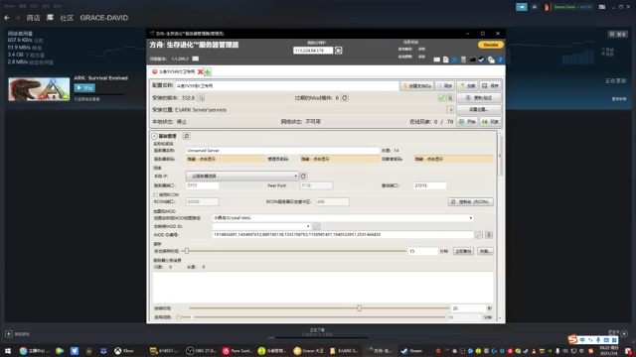Click the MOD ID list field

tap(343, 235)
